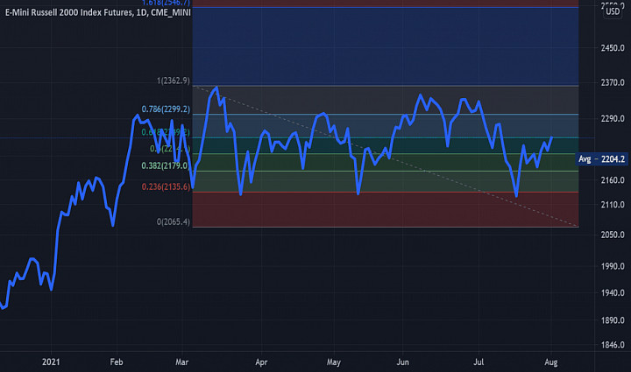Click the 1846.0 price axis value
The height and width of the screenshot is (372, 631).
click(x=613, y=345)
